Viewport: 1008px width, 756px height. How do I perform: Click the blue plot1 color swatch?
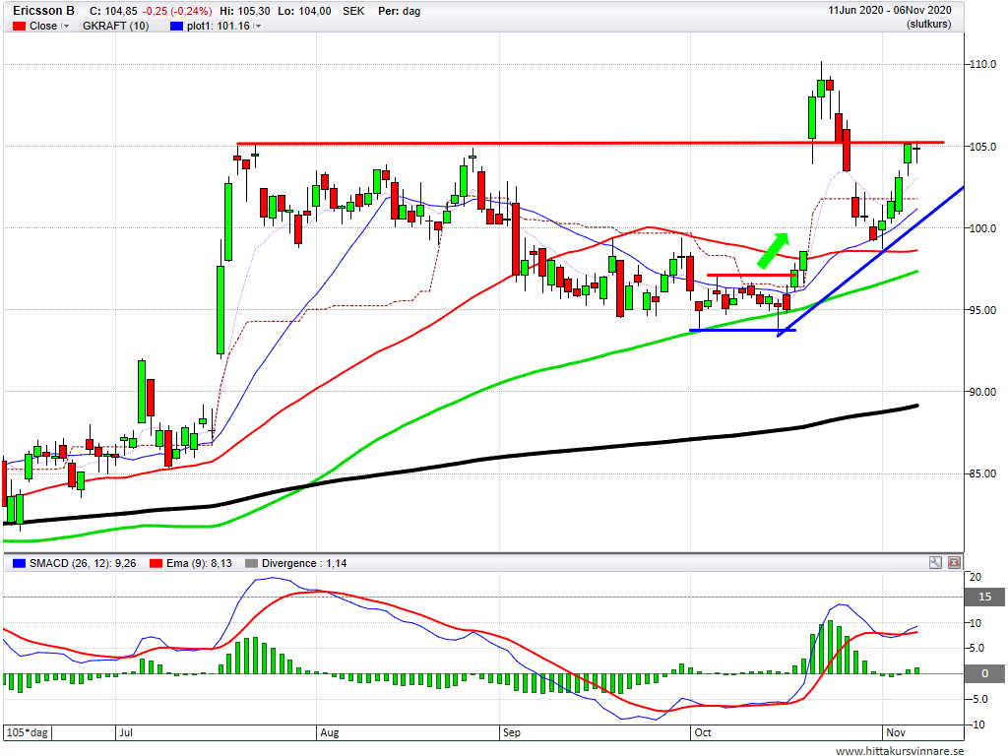point(176,26)
